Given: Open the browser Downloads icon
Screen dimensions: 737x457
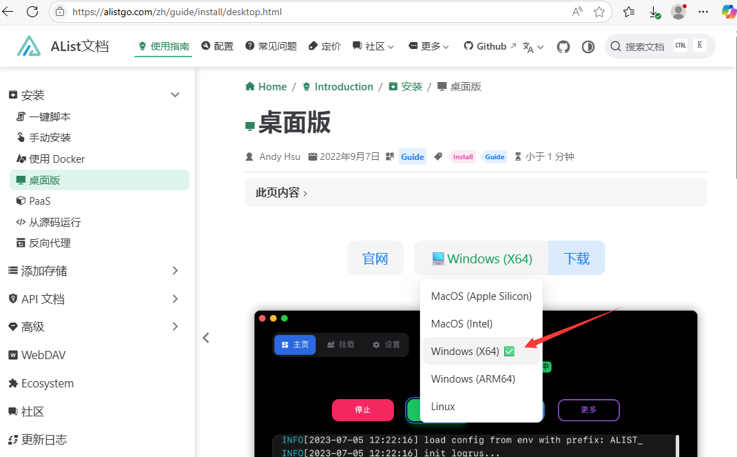Looking at the screenshot, I should click(x=654, y=12).
